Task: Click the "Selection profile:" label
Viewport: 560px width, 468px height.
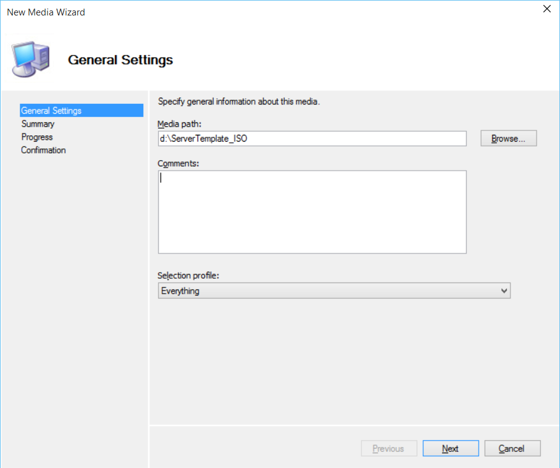Action: point(188,275)
